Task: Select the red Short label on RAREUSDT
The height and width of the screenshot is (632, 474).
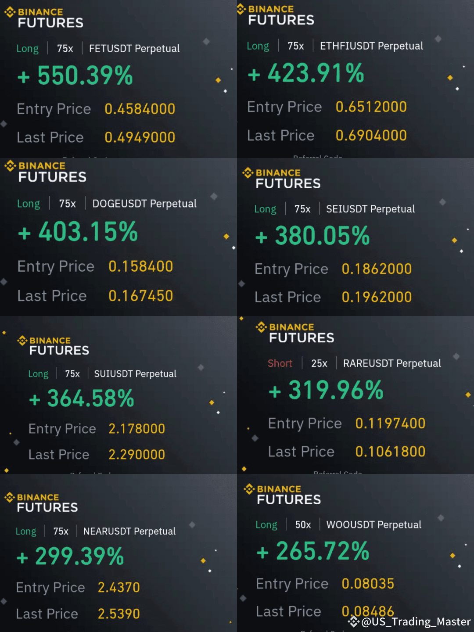Action: point(280,363)
